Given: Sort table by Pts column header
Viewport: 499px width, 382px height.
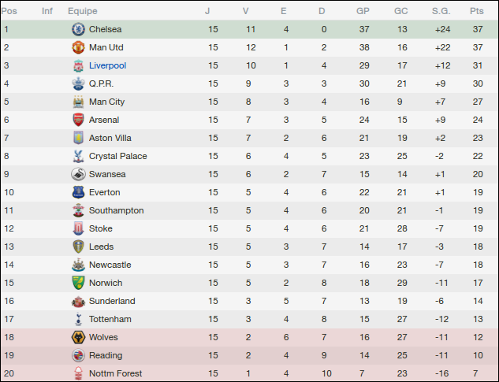Looking at the screenshot, I should 476,11.
